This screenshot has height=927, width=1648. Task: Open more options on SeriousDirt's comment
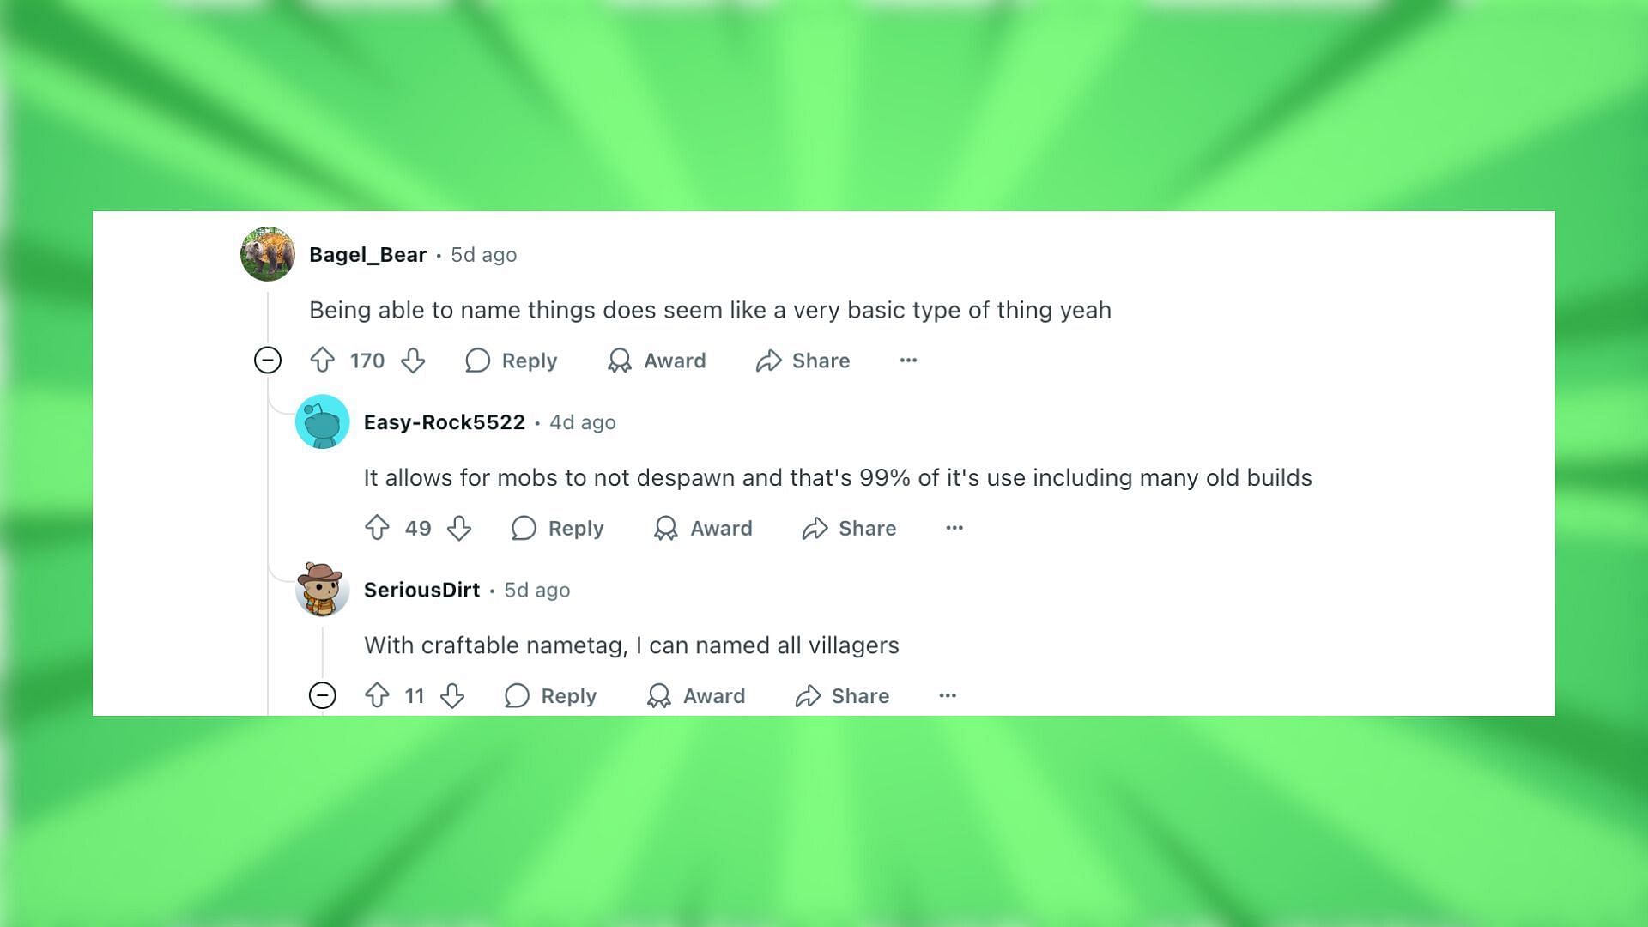tap(948, 695)
